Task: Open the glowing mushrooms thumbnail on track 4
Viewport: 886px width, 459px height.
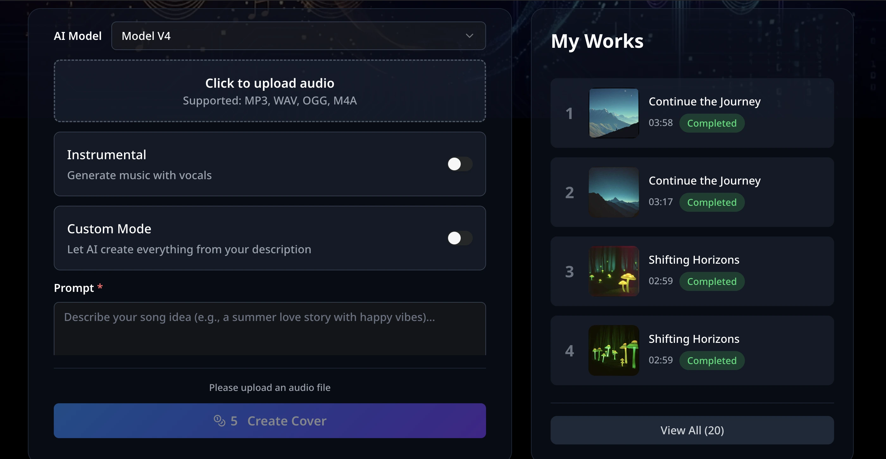Action: pyautogui.click(x=614, y=351)
